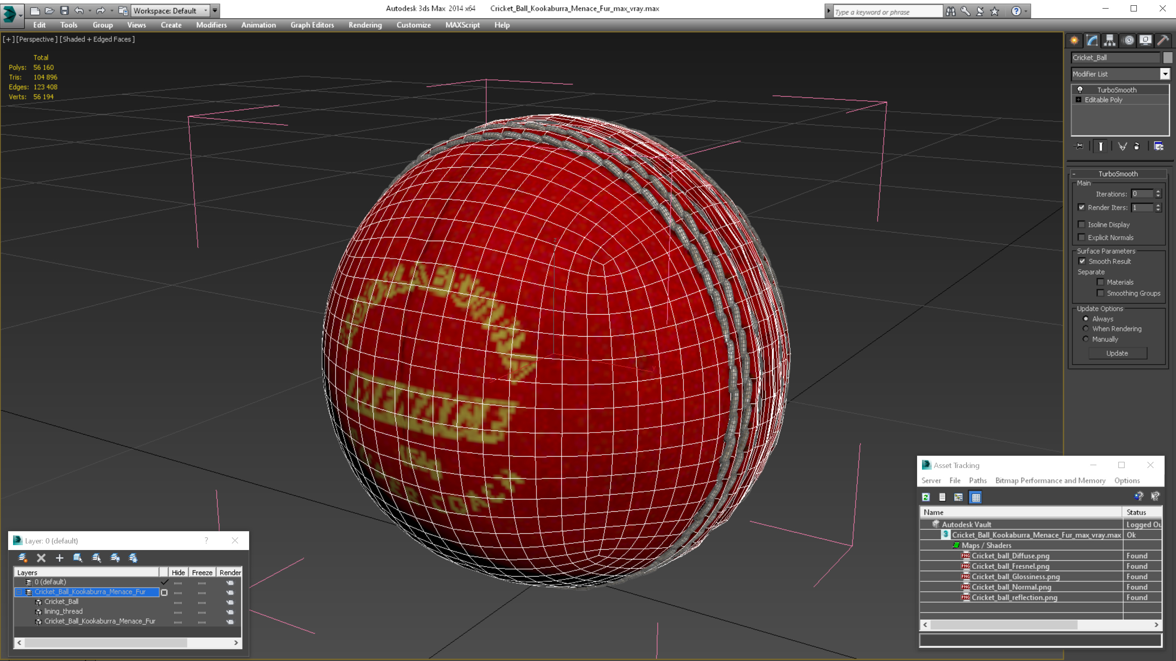Screen dimensions: 1176x661
Task: Click the Pin Stack icon
Action: pos(1079,146)
